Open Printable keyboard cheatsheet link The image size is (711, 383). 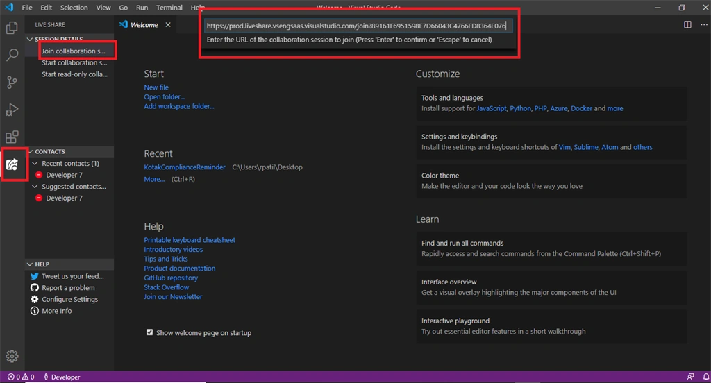(190, 240)
